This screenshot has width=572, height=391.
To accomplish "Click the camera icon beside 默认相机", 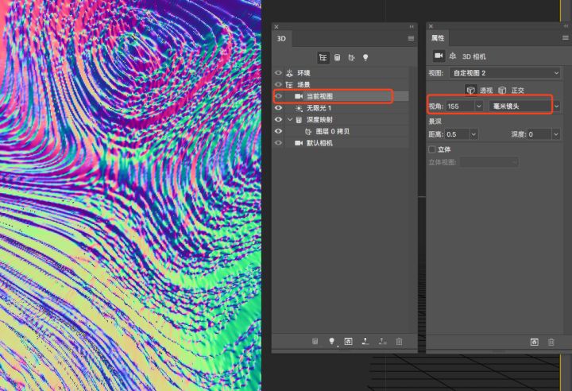I will tap(299, 143).
